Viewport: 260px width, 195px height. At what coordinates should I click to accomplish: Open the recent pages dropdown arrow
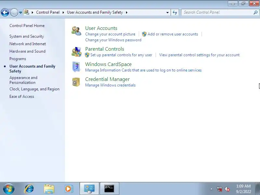pyautogui.click(x=20, y=13)
